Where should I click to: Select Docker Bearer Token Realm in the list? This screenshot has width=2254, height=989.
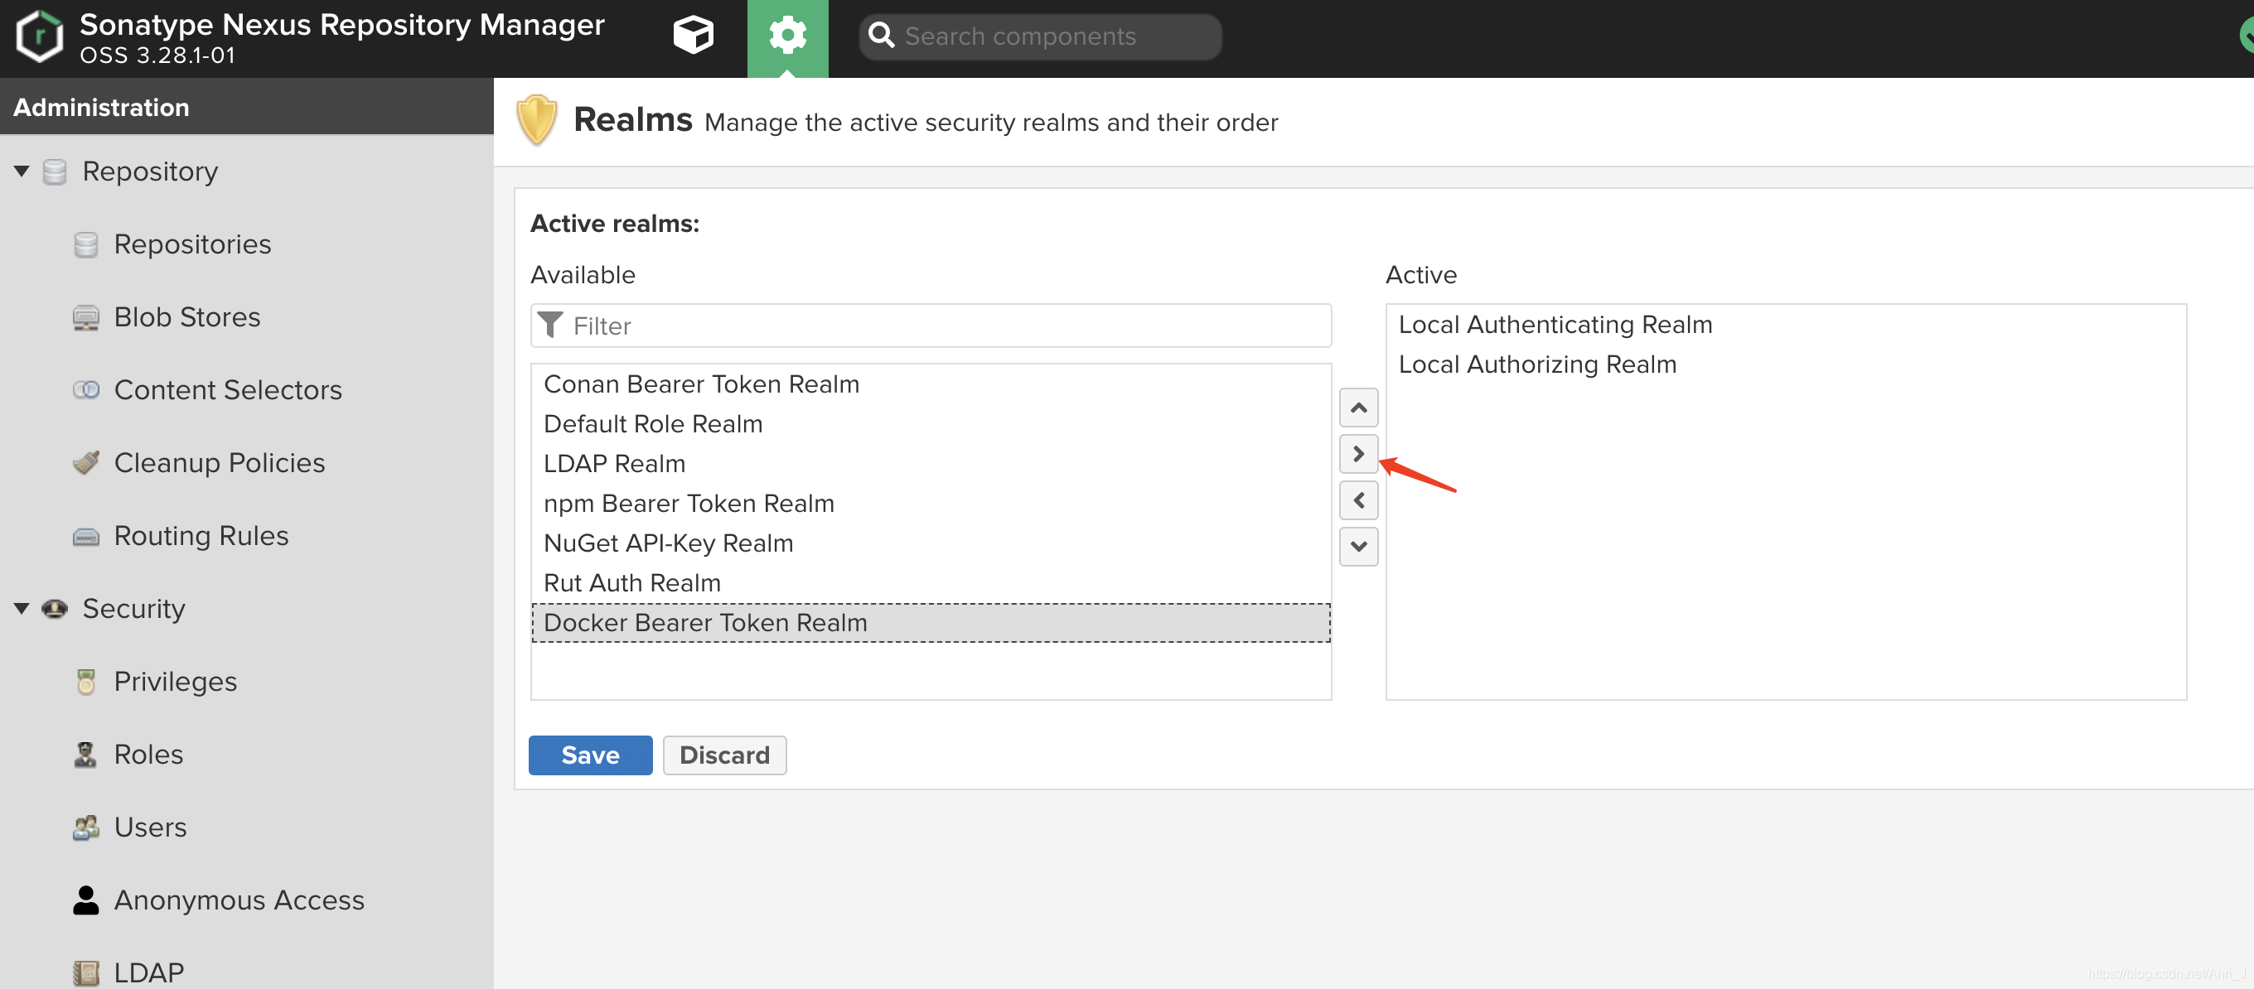coord(930,623)
